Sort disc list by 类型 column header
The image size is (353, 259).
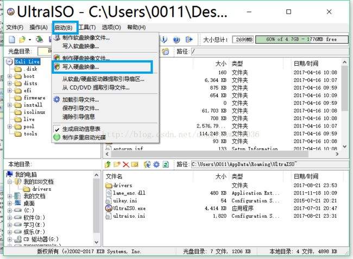point(237,64)
